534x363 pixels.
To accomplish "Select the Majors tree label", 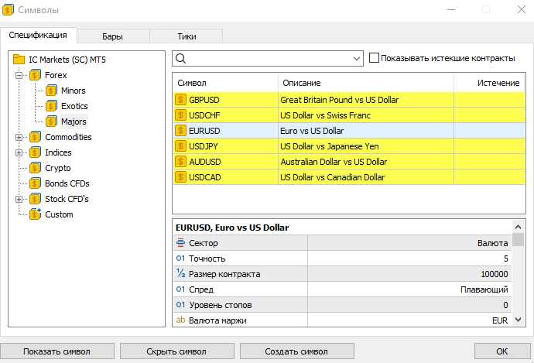I will [74, 122].
